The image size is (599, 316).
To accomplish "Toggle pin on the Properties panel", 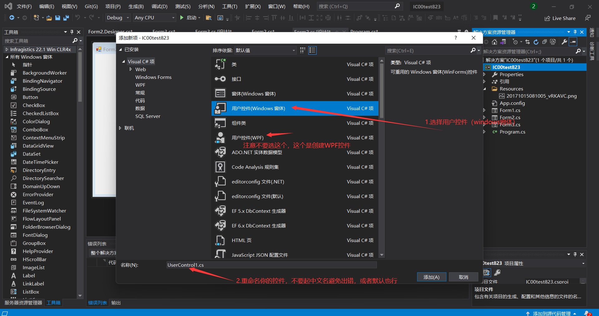I will tap(575, 254).
